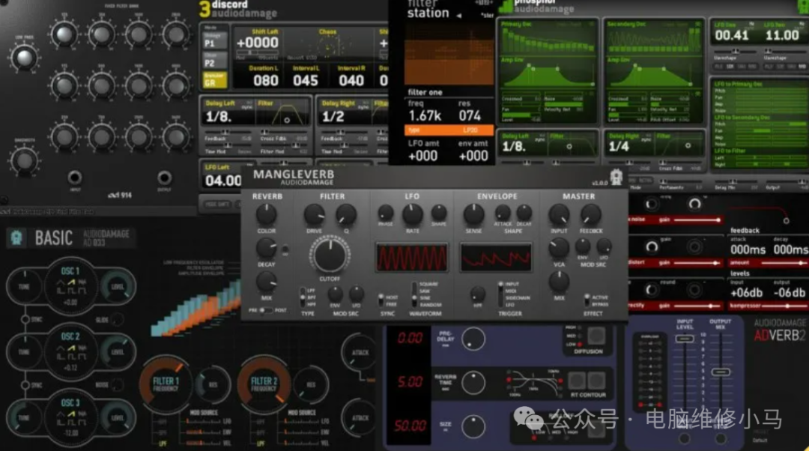Select the P1 mode in Discord
809x451 pixels.
coord(215,40)
